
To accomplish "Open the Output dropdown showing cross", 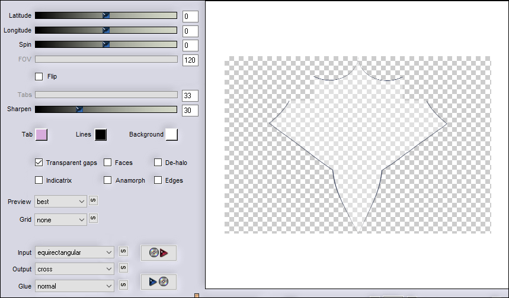I will [75, 269].
